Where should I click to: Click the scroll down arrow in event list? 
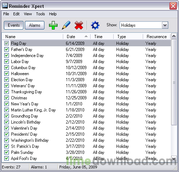(174, 158)
